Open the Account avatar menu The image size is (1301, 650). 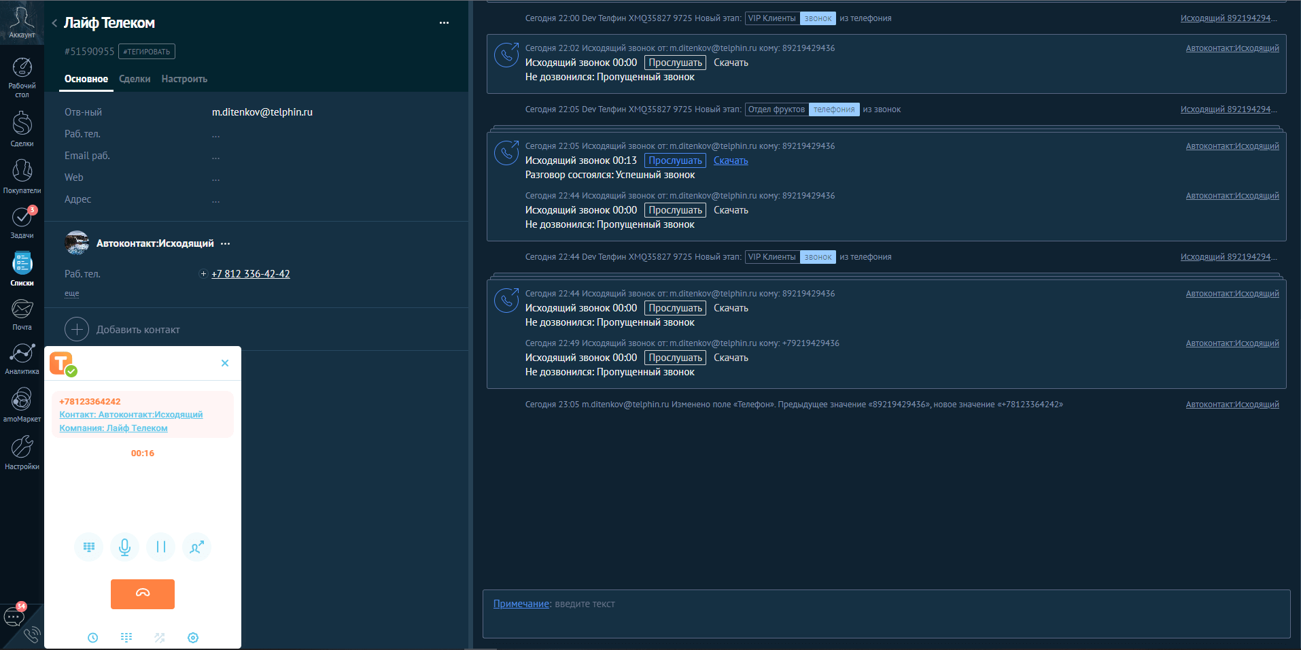pos(22,22)
